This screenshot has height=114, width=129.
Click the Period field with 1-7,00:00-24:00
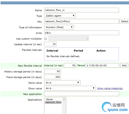coord(102,65)
